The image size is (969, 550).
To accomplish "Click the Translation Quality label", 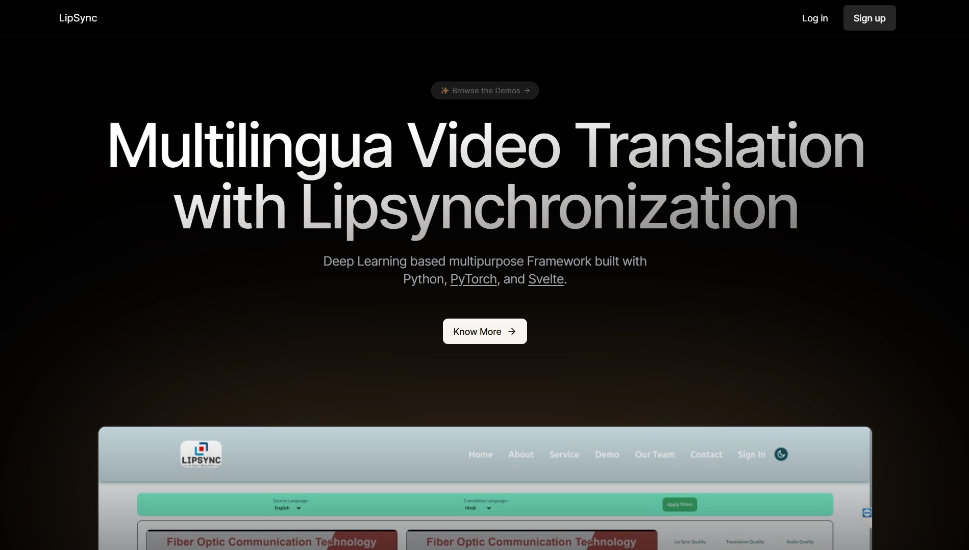I will [745, 542].
